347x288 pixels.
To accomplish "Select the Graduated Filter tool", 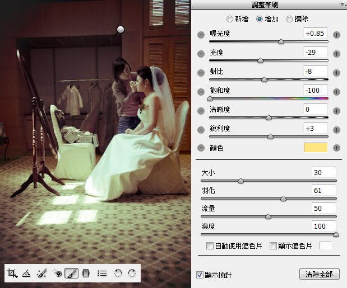I will coord(86,273).
